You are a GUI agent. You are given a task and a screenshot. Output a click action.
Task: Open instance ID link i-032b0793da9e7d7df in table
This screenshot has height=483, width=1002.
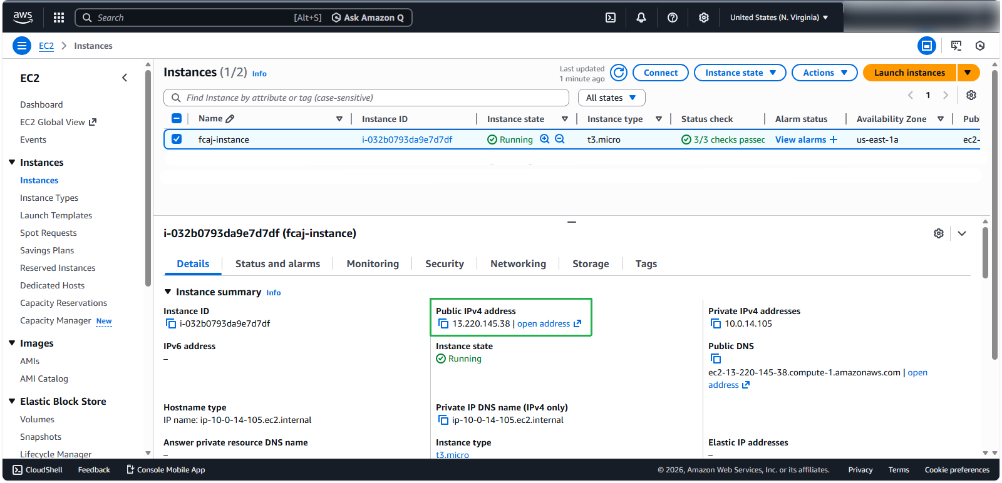[407, 140]
